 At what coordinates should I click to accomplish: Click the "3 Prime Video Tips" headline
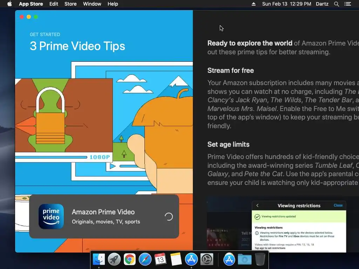(x=77, y=46)
